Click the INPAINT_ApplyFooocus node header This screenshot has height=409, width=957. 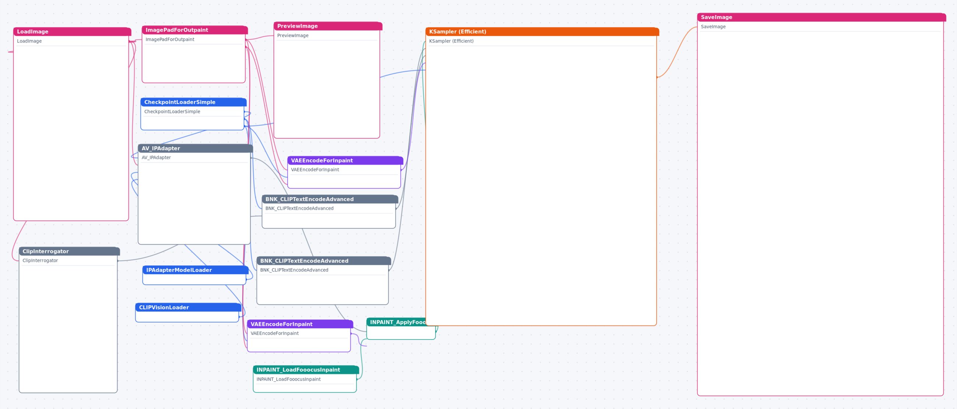point(396,322)
